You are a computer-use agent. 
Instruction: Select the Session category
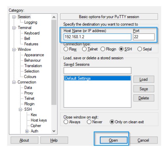point(24,17)
